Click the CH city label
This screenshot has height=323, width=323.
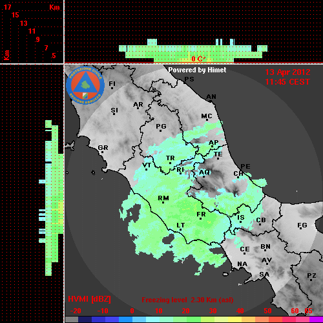pyautogui.click(x=238, y=173)
